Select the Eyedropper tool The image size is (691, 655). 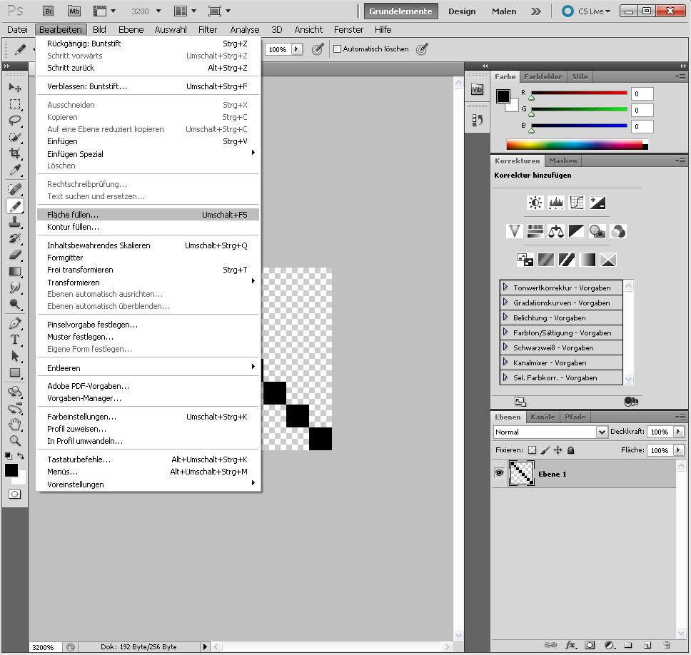(x=14, y=170)
